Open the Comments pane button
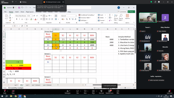Image resolution: width=174 pixels, height=98 pixels. 122,12
